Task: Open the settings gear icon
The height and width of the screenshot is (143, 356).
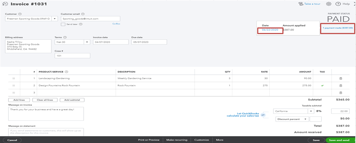Action: [x=329, y=4]
